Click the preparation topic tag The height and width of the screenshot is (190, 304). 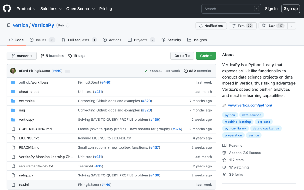click(x=233, y=135)
